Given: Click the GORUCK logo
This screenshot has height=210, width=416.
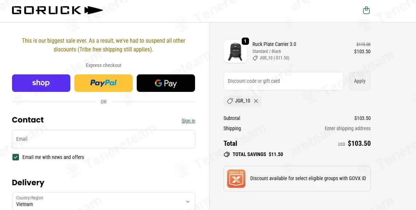Looking at the screenshot, I should click(x=57, y=10).
